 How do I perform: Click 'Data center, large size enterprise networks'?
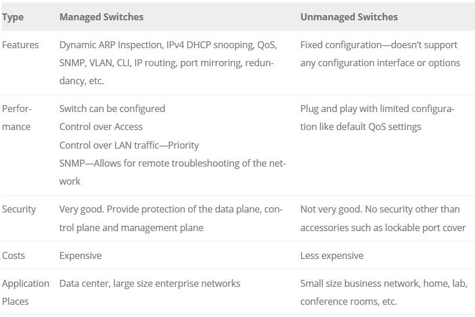(150, 284)
